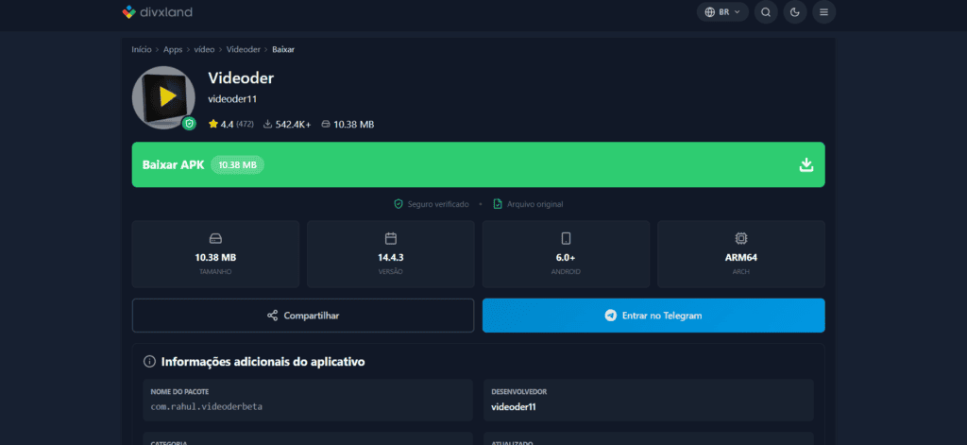Screen dimensions: 967x445
Task: Click the Versão calendar icon
Action: pyautogui.click(x=390, y=238)
